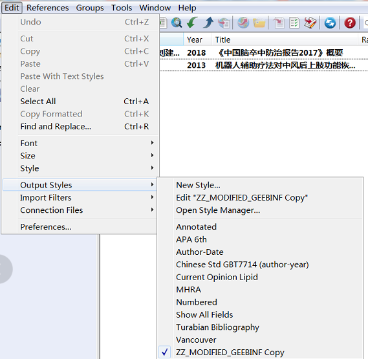The width and height of the screenshot is (368, 359).
Task: Choose Open Style Manager... item
Action: click(x=260, y=210)
